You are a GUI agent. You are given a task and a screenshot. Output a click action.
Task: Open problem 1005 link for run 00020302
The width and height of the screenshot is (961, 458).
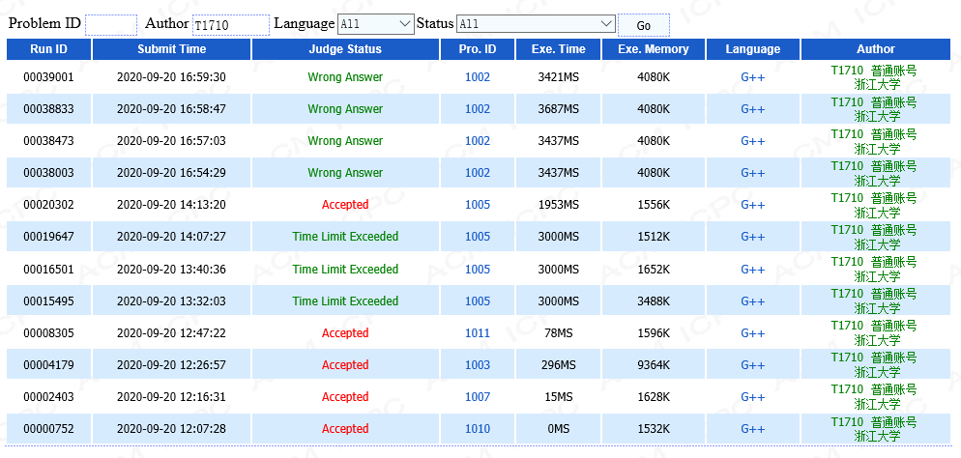pyautogui.click(x=478, y=205)
